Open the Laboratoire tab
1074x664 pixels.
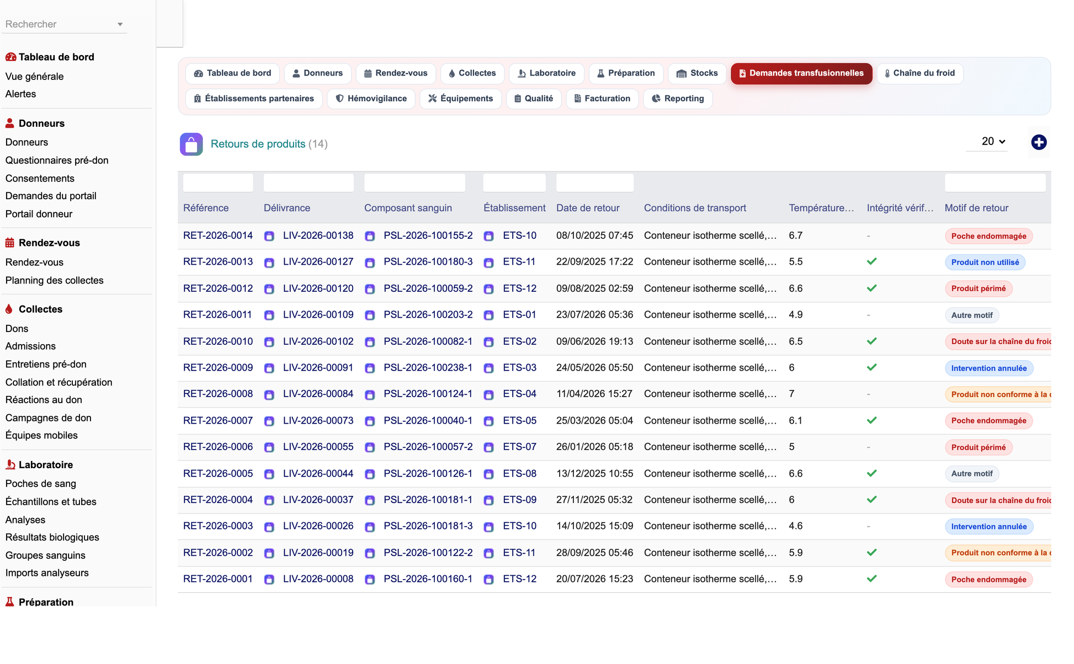coord(547,73)
